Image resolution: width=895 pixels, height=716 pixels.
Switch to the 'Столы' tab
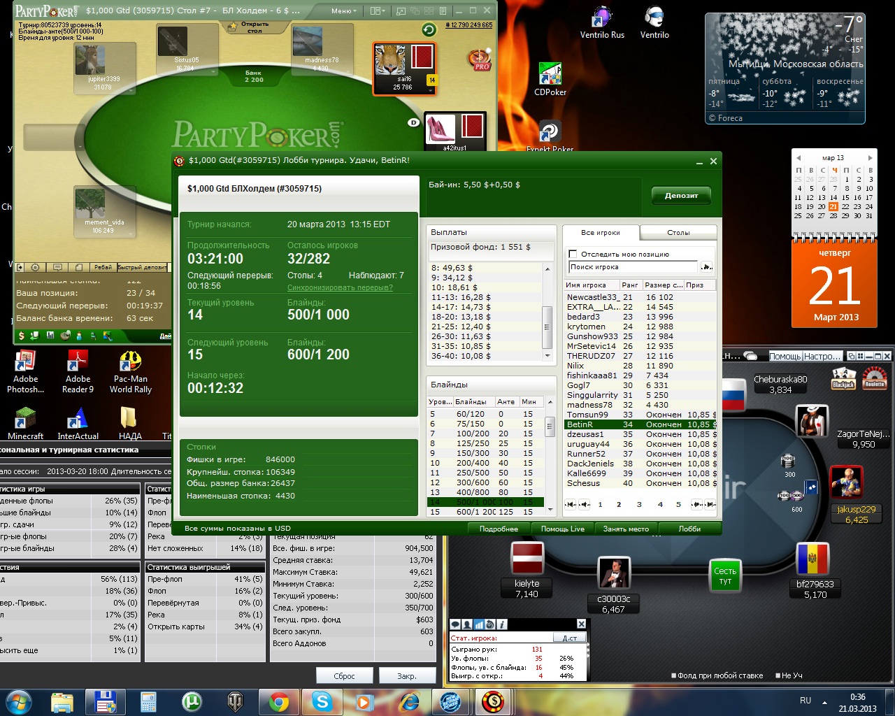(x=678, y=233)
